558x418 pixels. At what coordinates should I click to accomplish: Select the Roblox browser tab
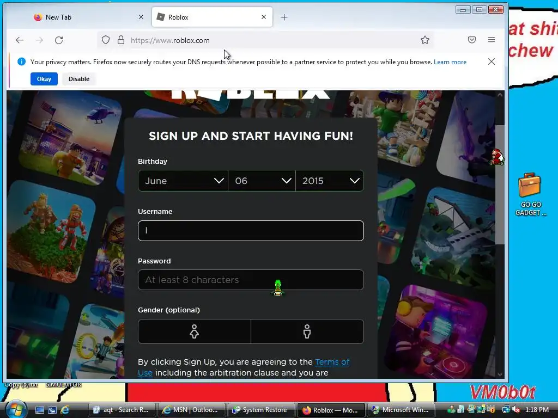coord(212,17)
